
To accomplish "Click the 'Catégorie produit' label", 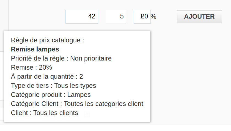I will click(37, 95).
